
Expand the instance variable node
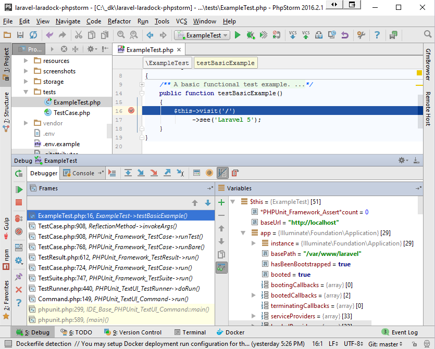(x=253, y=243)
